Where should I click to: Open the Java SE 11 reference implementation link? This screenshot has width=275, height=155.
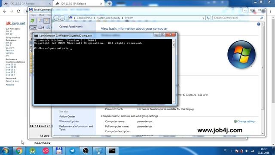[11, 65]
